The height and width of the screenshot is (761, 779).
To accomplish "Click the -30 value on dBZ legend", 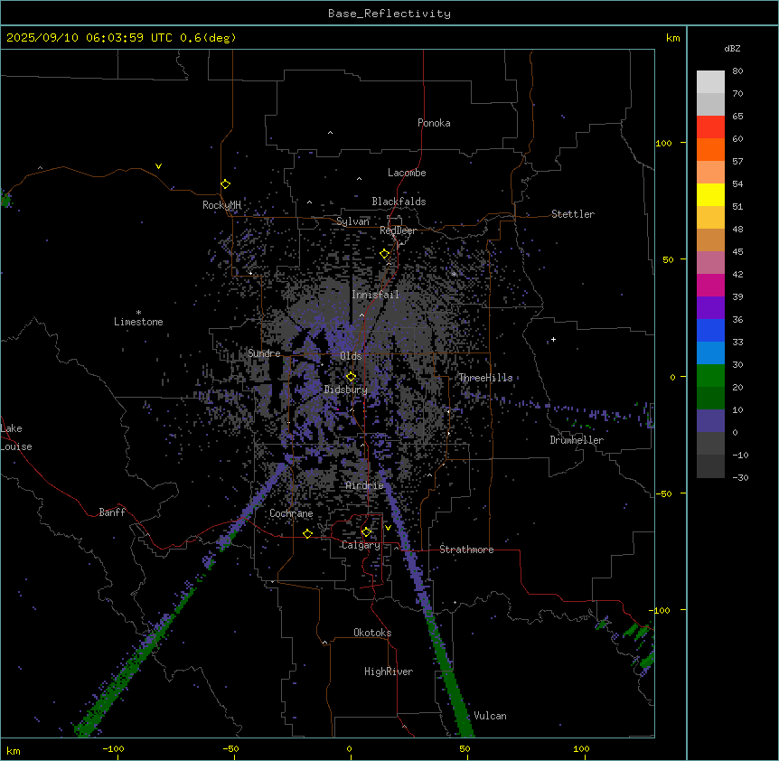I will click(x=740, y=477).
